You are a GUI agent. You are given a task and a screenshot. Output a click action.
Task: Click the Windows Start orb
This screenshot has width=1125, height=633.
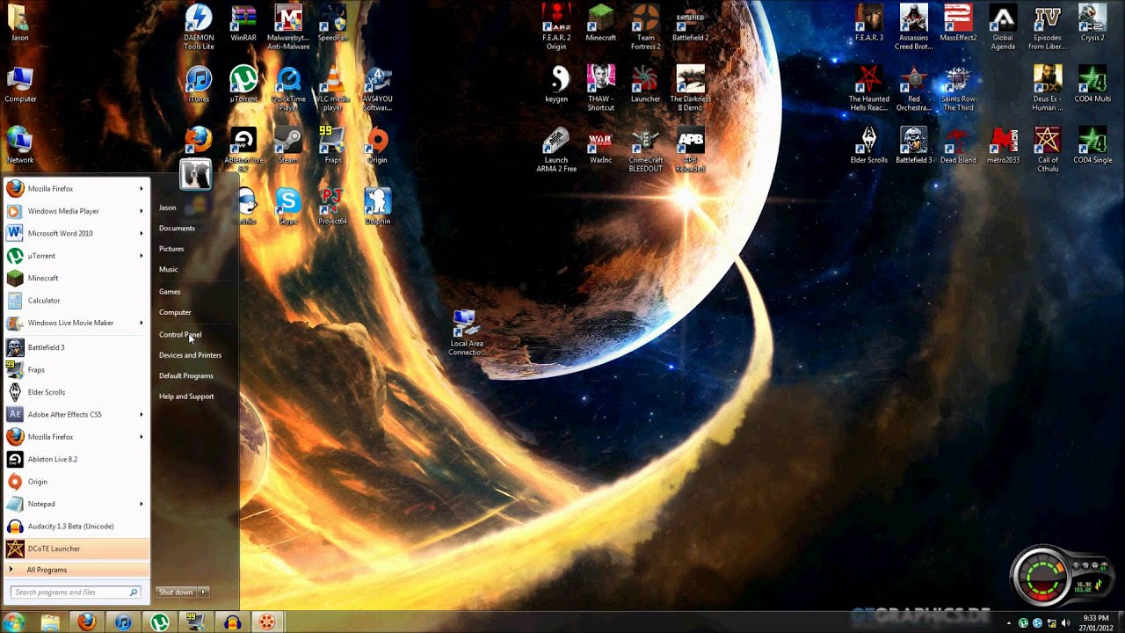[13, 622]
